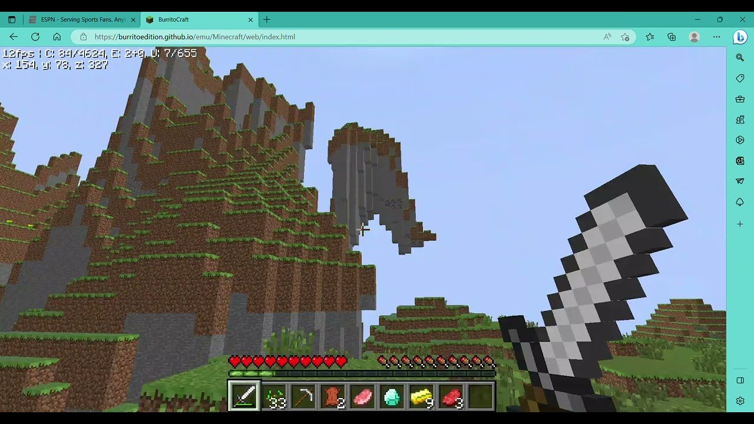Open the Settings and more menu
The width and height of the screenshot is (754, 424).
pos(716,37)
